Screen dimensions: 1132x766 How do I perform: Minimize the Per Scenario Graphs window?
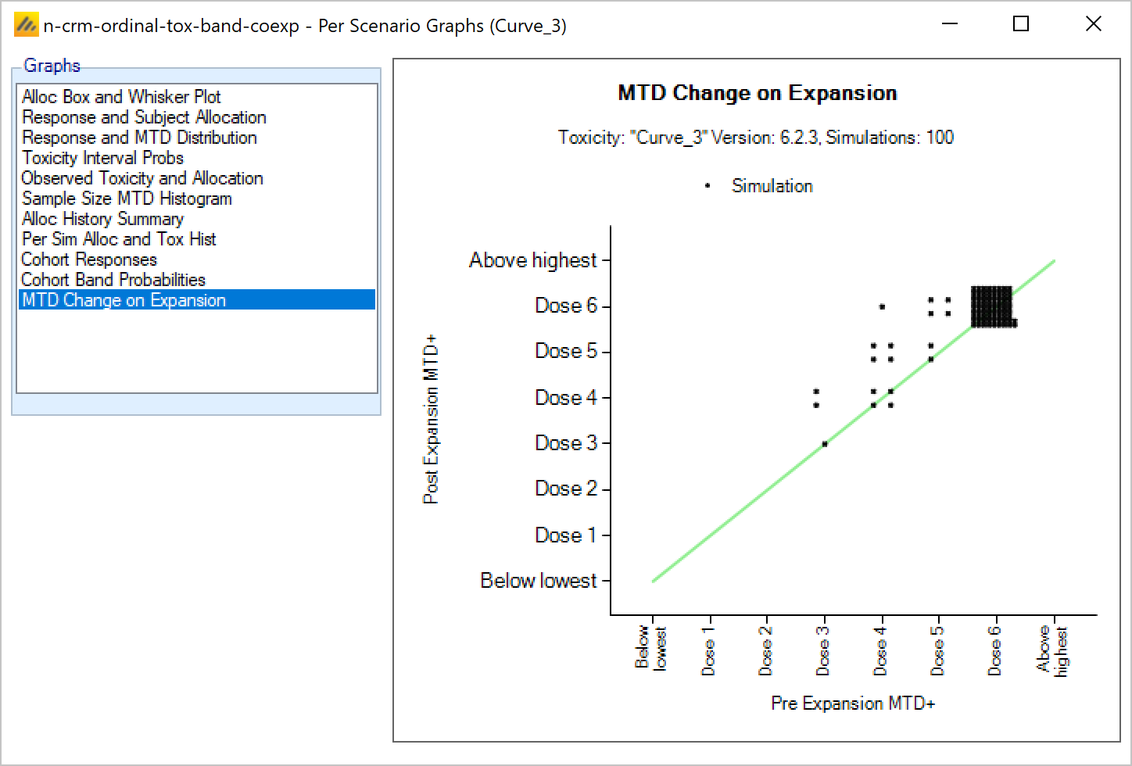click(950, 24)
